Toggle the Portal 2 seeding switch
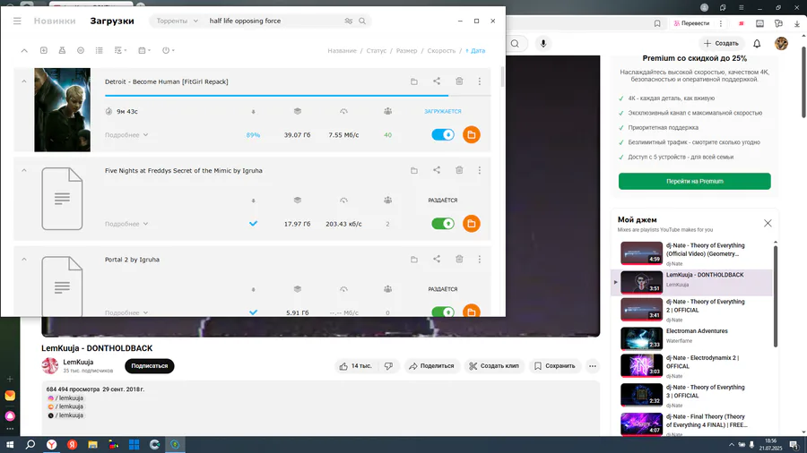 (443, 312)
